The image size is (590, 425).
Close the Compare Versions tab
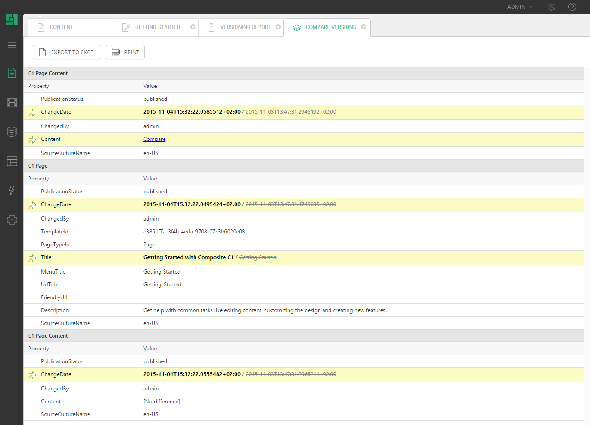click(x=363, y=27)
